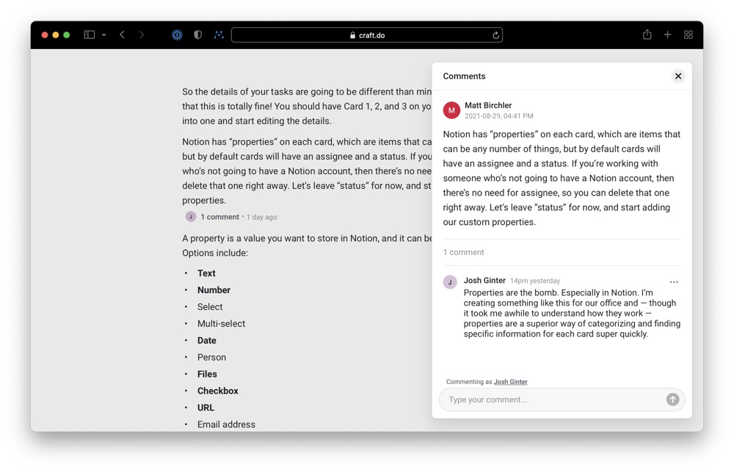This screenshot has width=734, height=472.
Task: Click the 2021-08-29 comment timestamp
Action: pos(498,116)
